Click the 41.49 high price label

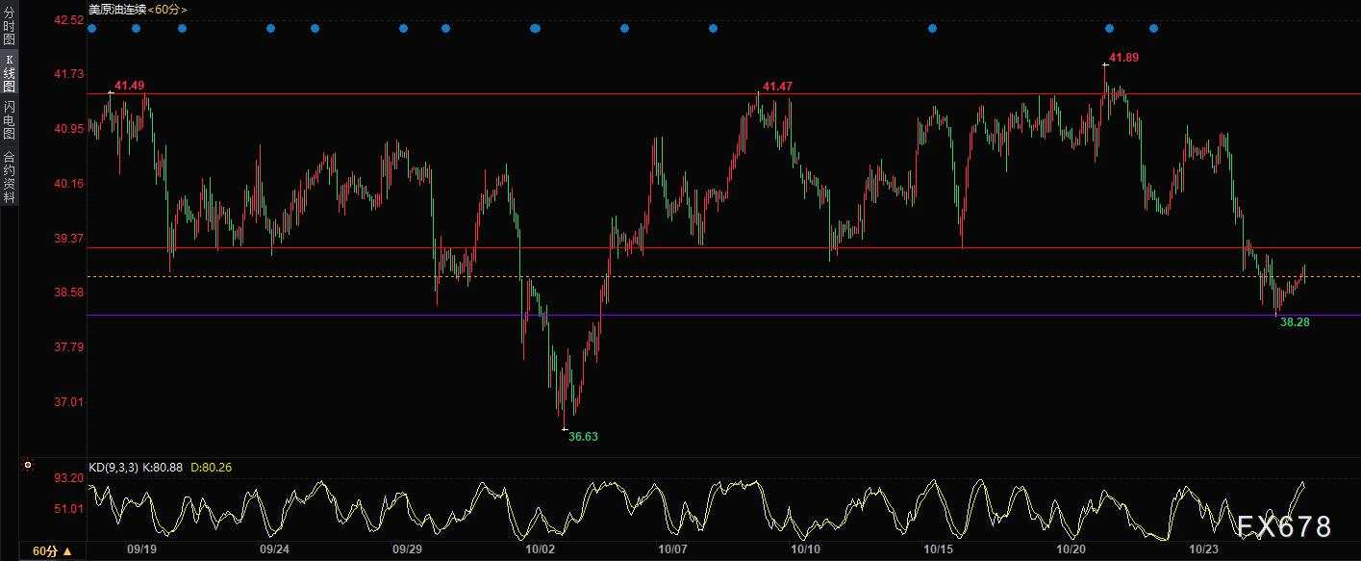pyautogui.click(x=129, y=86)
